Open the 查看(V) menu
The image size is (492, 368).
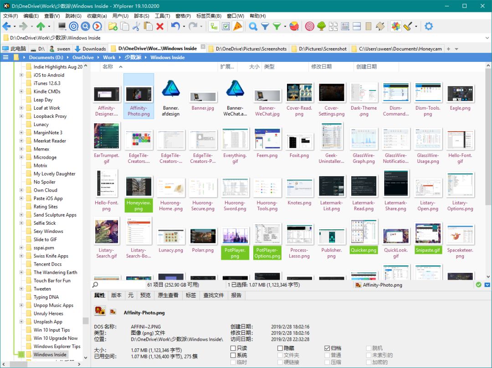[52, 15]
